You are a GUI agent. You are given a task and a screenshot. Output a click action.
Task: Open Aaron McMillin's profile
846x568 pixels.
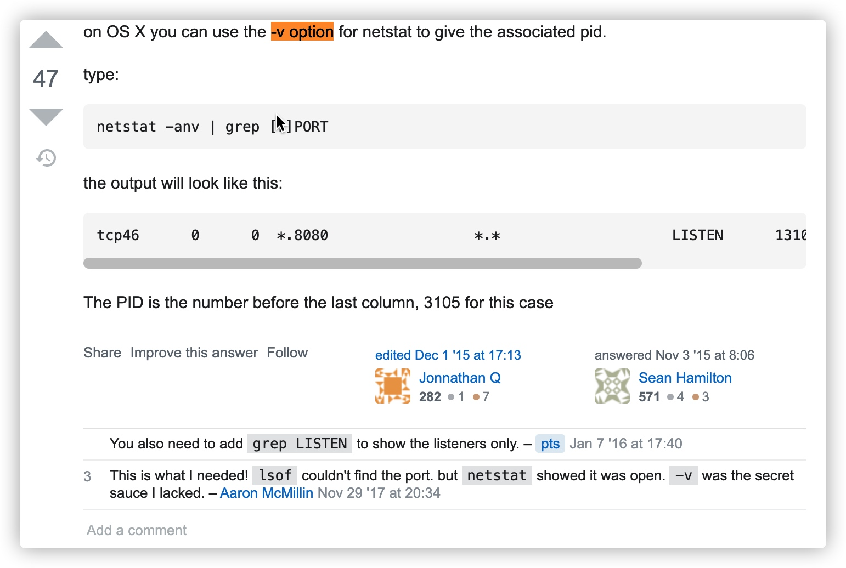[x=266, y=493]
